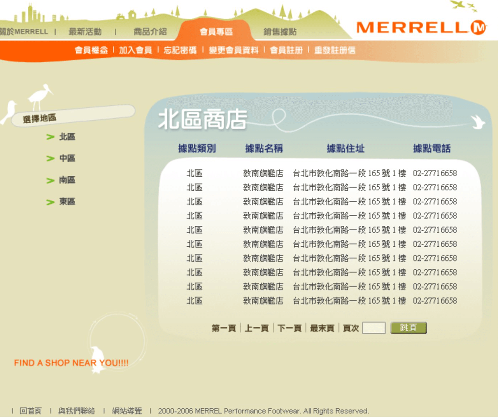
Task: Click the green arrow beside 東區
Action: (50, 202)
